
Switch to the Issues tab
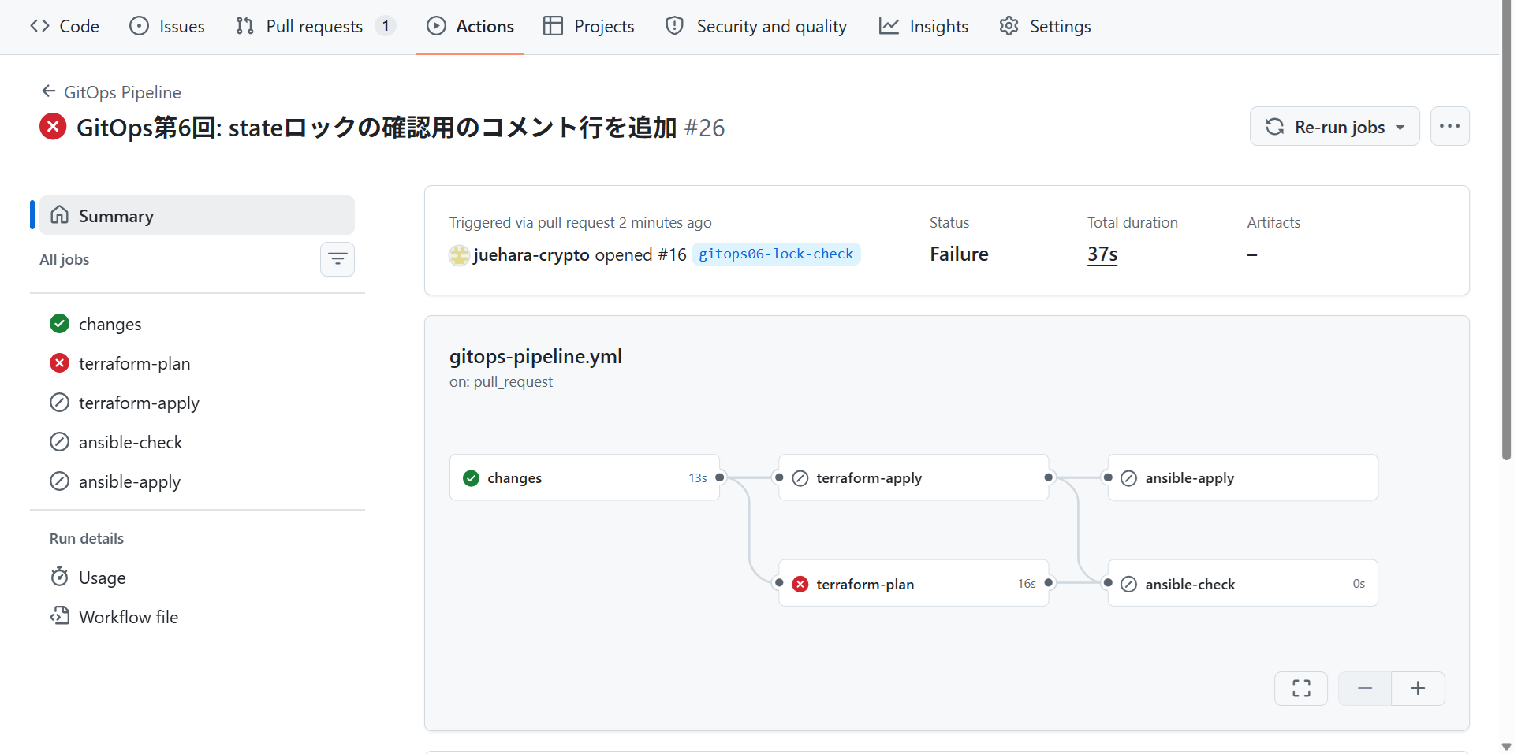click(167, 26)
